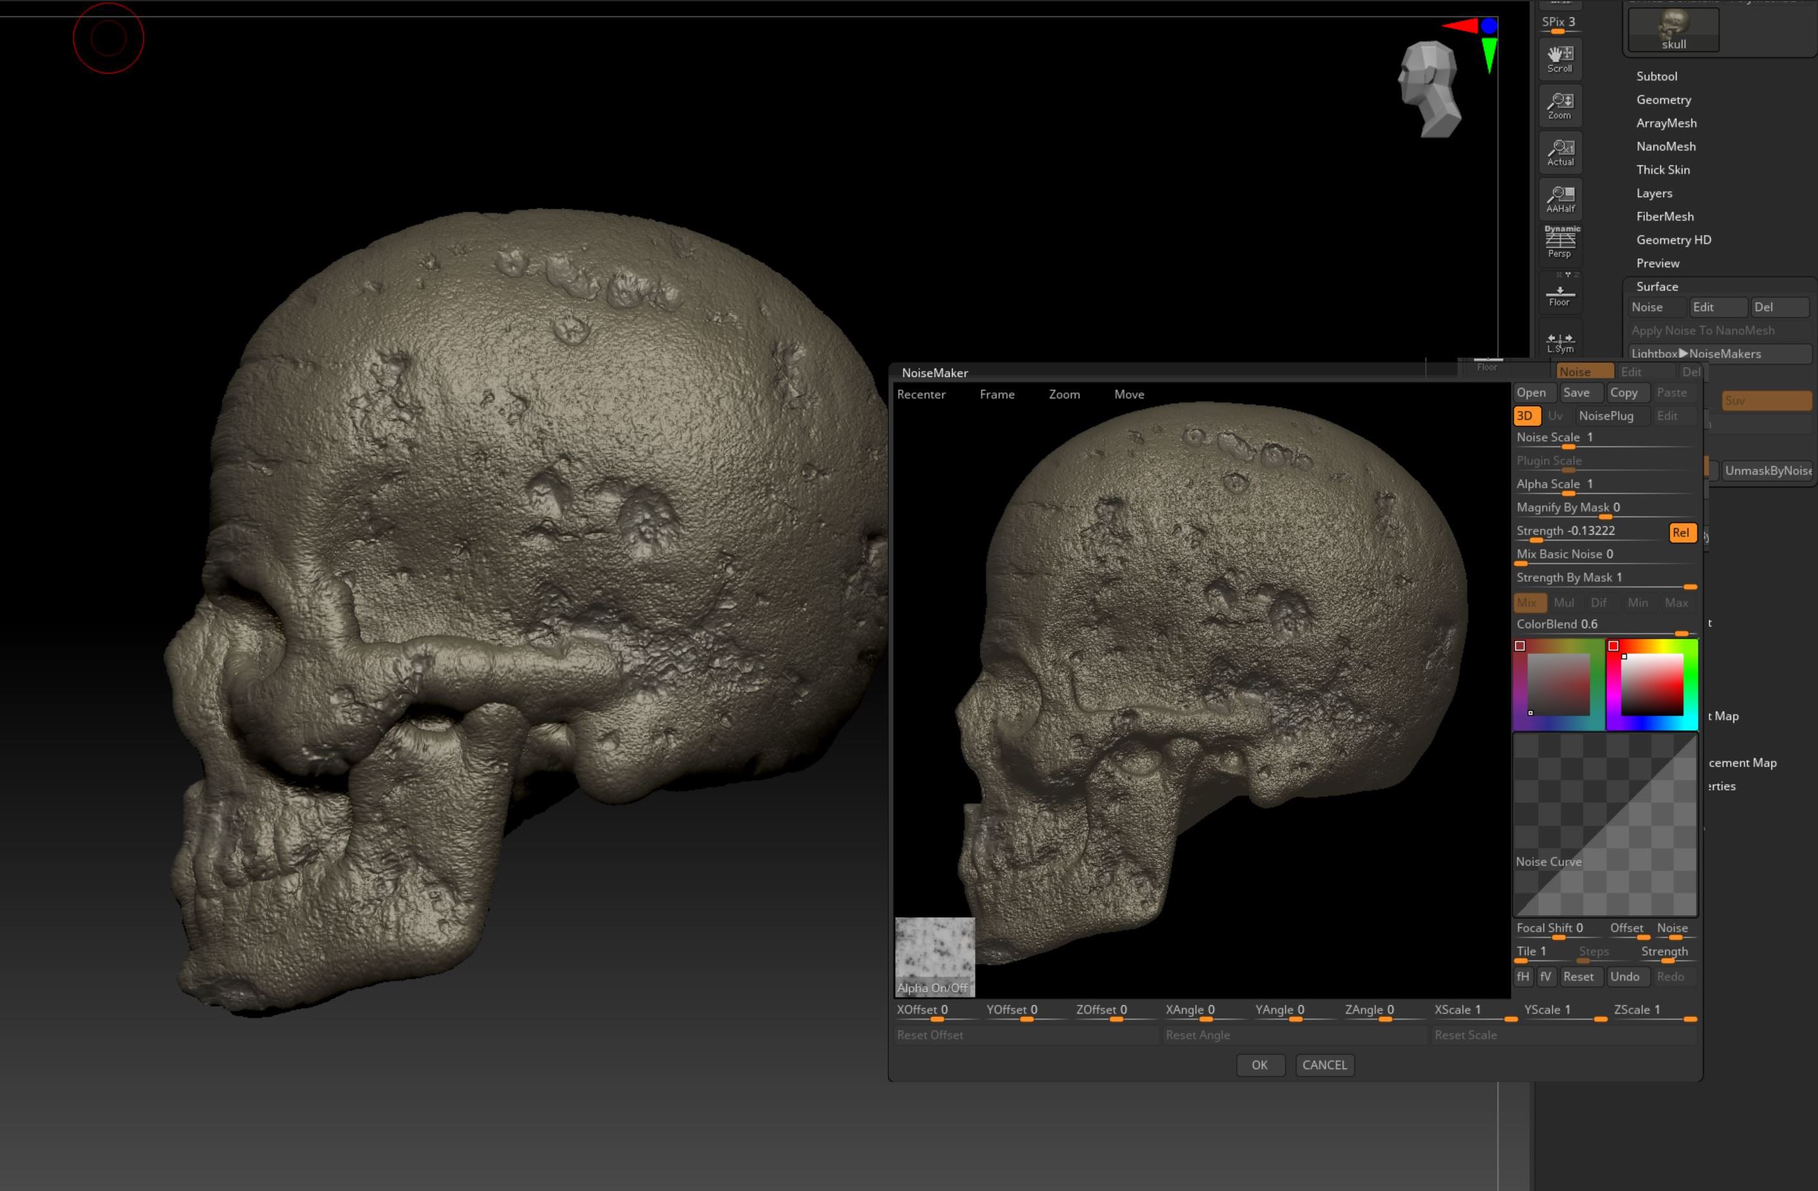
Task: Click the L.Sym symmetry icon
Action: [1559, 343]
